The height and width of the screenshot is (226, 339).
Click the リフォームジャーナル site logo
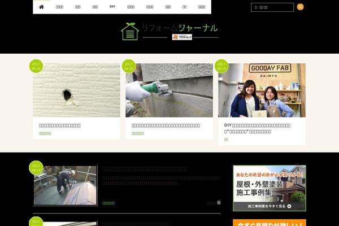coord(169,32)
